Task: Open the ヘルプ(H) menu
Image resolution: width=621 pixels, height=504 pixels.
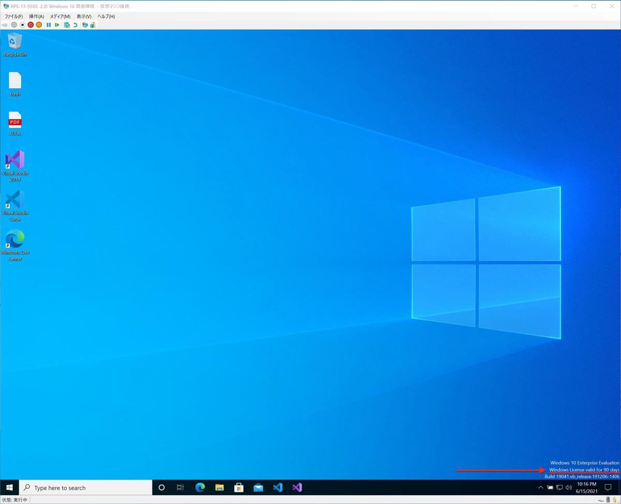Action: click(x=106, y=17)
